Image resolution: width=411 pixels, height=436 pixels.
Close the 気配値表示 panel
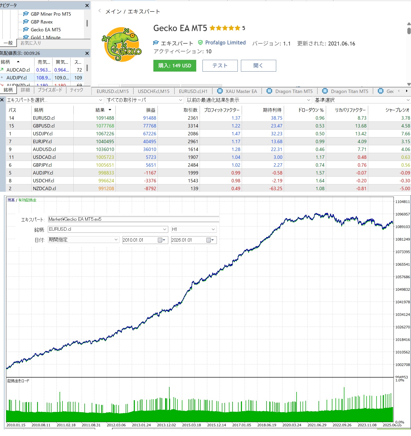(87, 53)
